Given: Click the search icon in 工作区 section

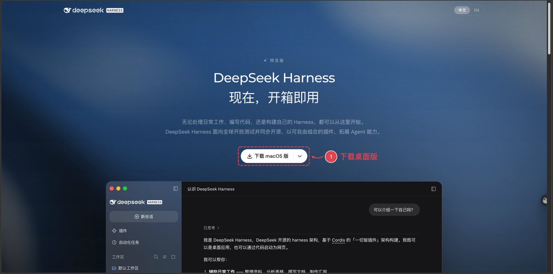Looking at the screenshot, I should tap(156, 257).
